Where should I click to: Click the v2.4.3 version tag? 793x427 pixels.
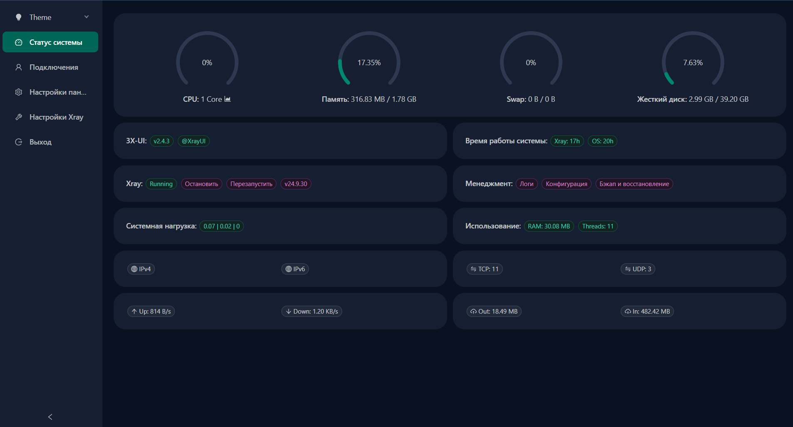162,141
